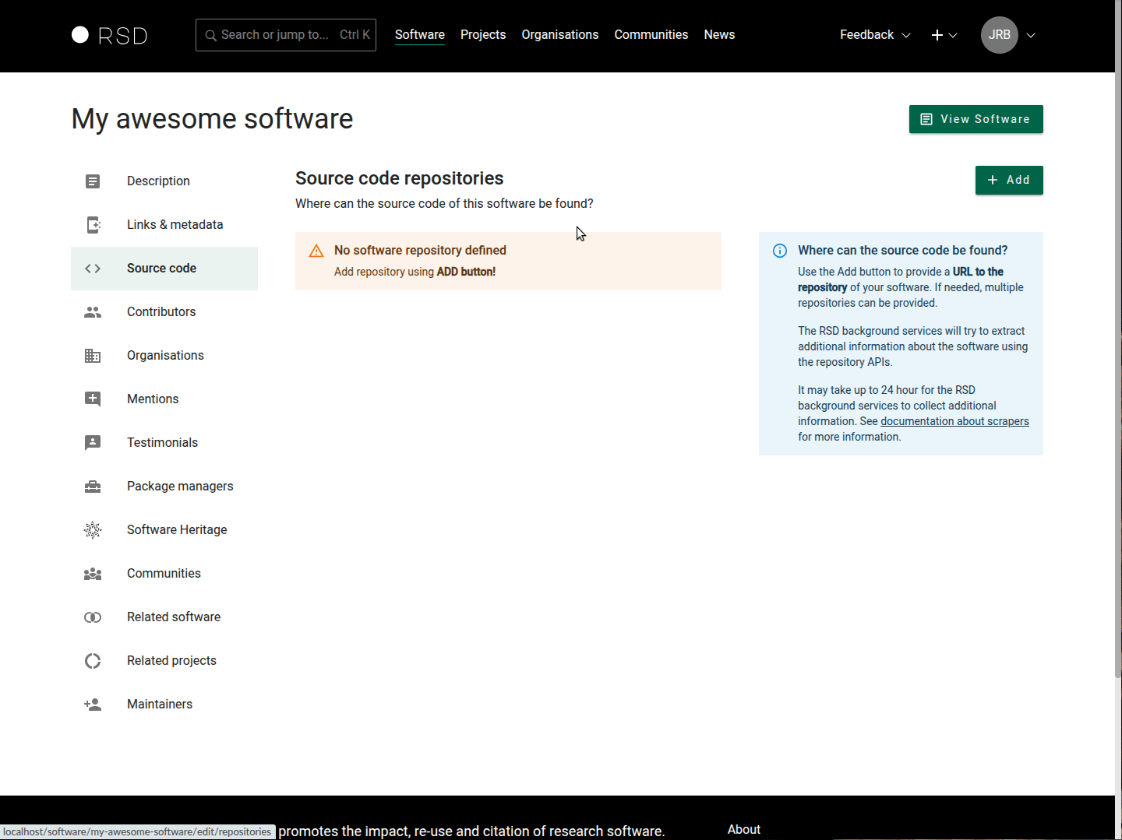1122x840 pixels.
Task: Open the plus add-new dropdown menu
Action: pyautogui.click(x=944, y=35)
